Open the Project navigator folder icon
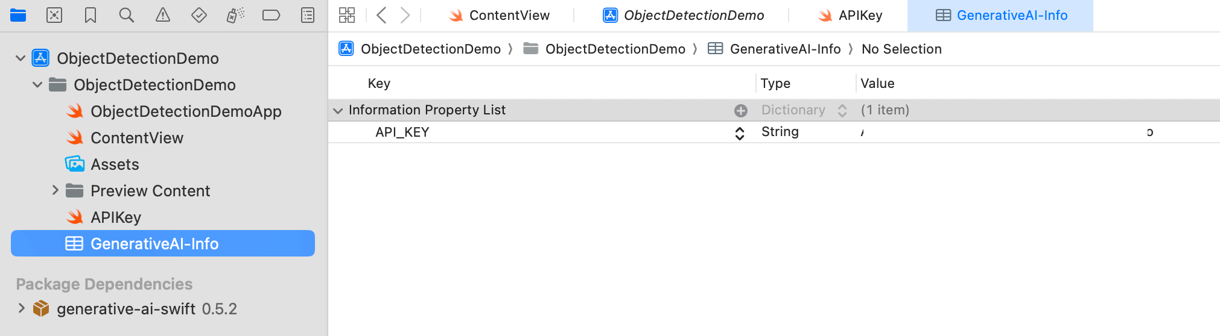 click(18, 15)
